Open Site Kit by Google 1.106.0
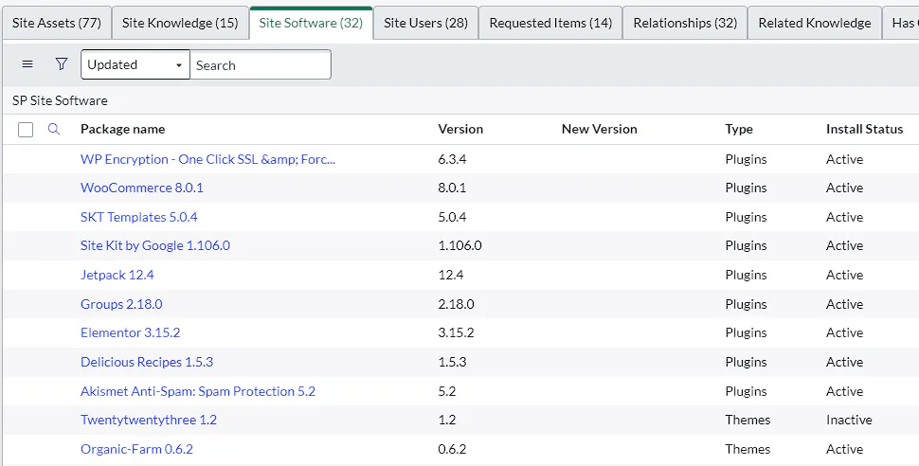This screenshot has width=919, height=466. click(x=155, y=245)
